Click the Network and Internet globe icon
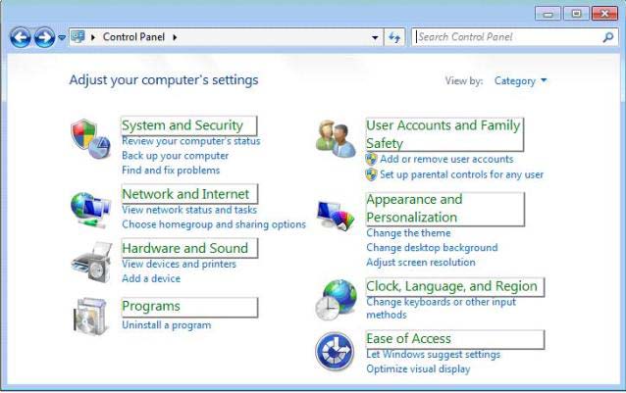 click(x=90, y=210)
